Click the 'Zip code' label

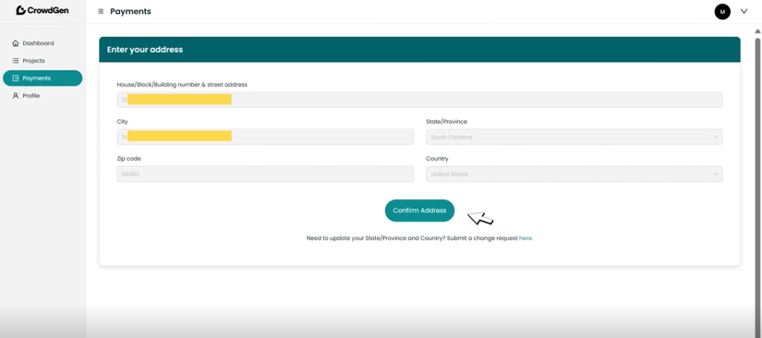point(129,159)
